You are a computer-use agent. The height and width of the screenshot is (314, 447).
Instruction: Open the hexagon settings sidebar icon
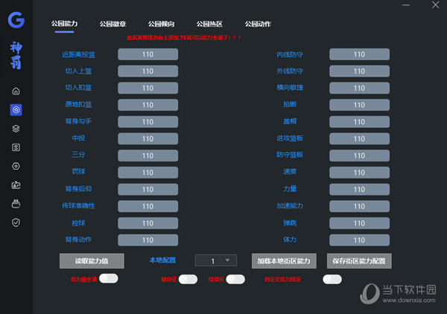[x=16, y=166]
